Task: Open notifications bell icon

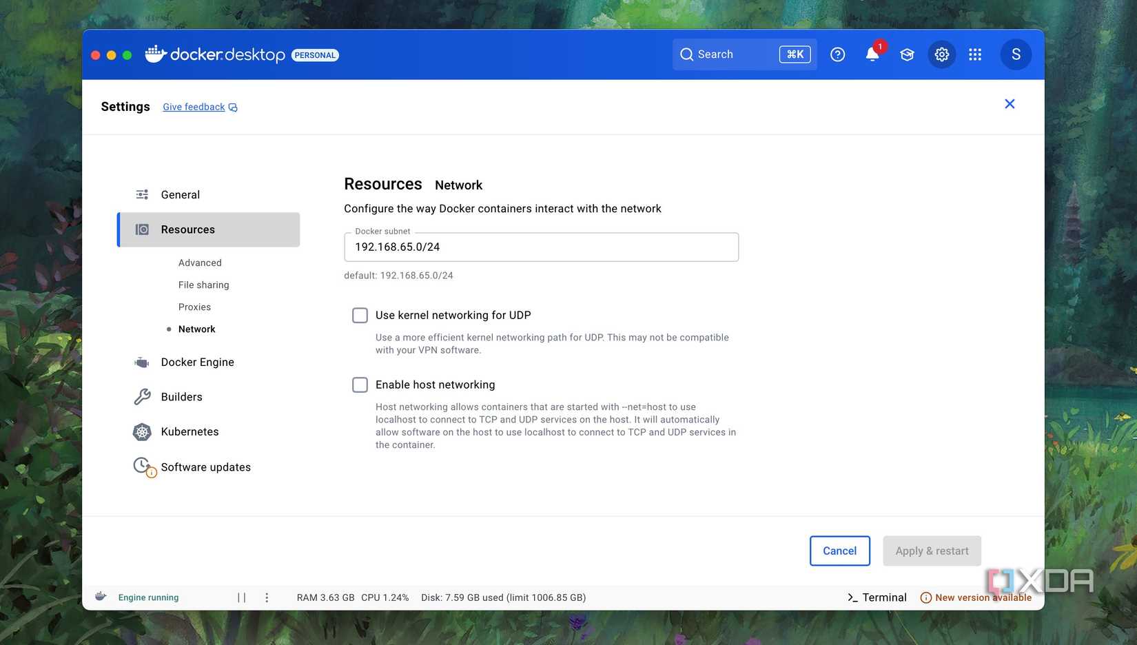Action: pyautogui.click(x=872, y=54)
